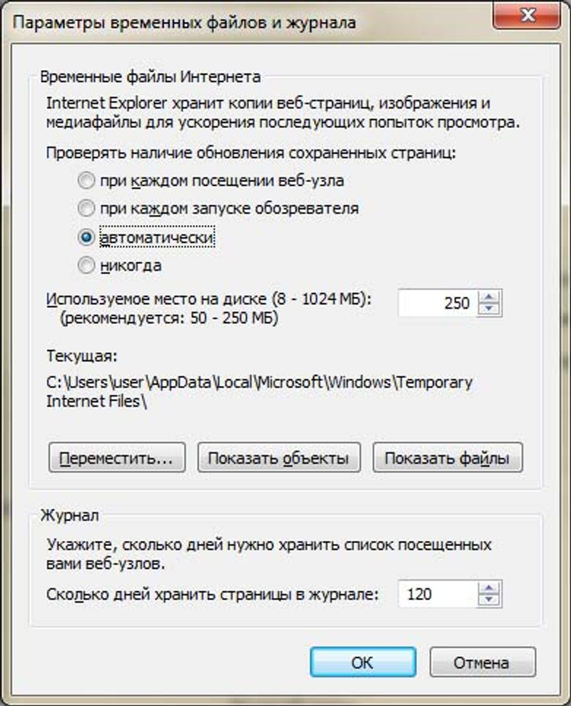Open "Показать объекты"
The width and height of the screenshot is (571, 706).
pyautogui.click(x=278, y=458)
